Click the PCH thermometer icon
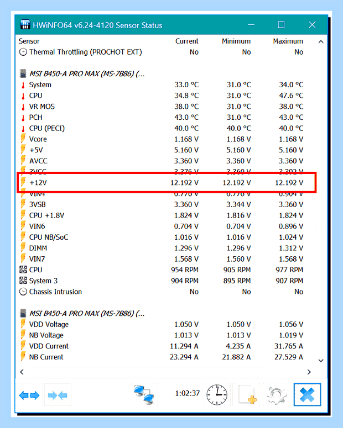This screenshot has height=428, width=343. tap(23, 118)
